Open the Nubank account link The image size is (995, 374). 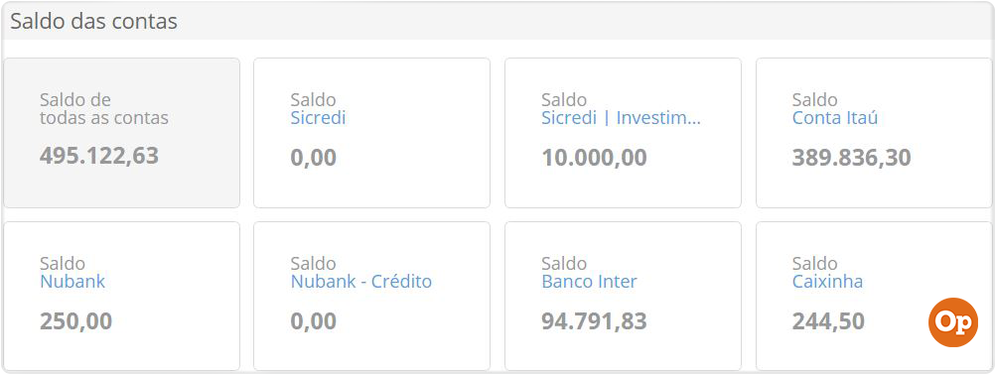[x=72, y=282]
